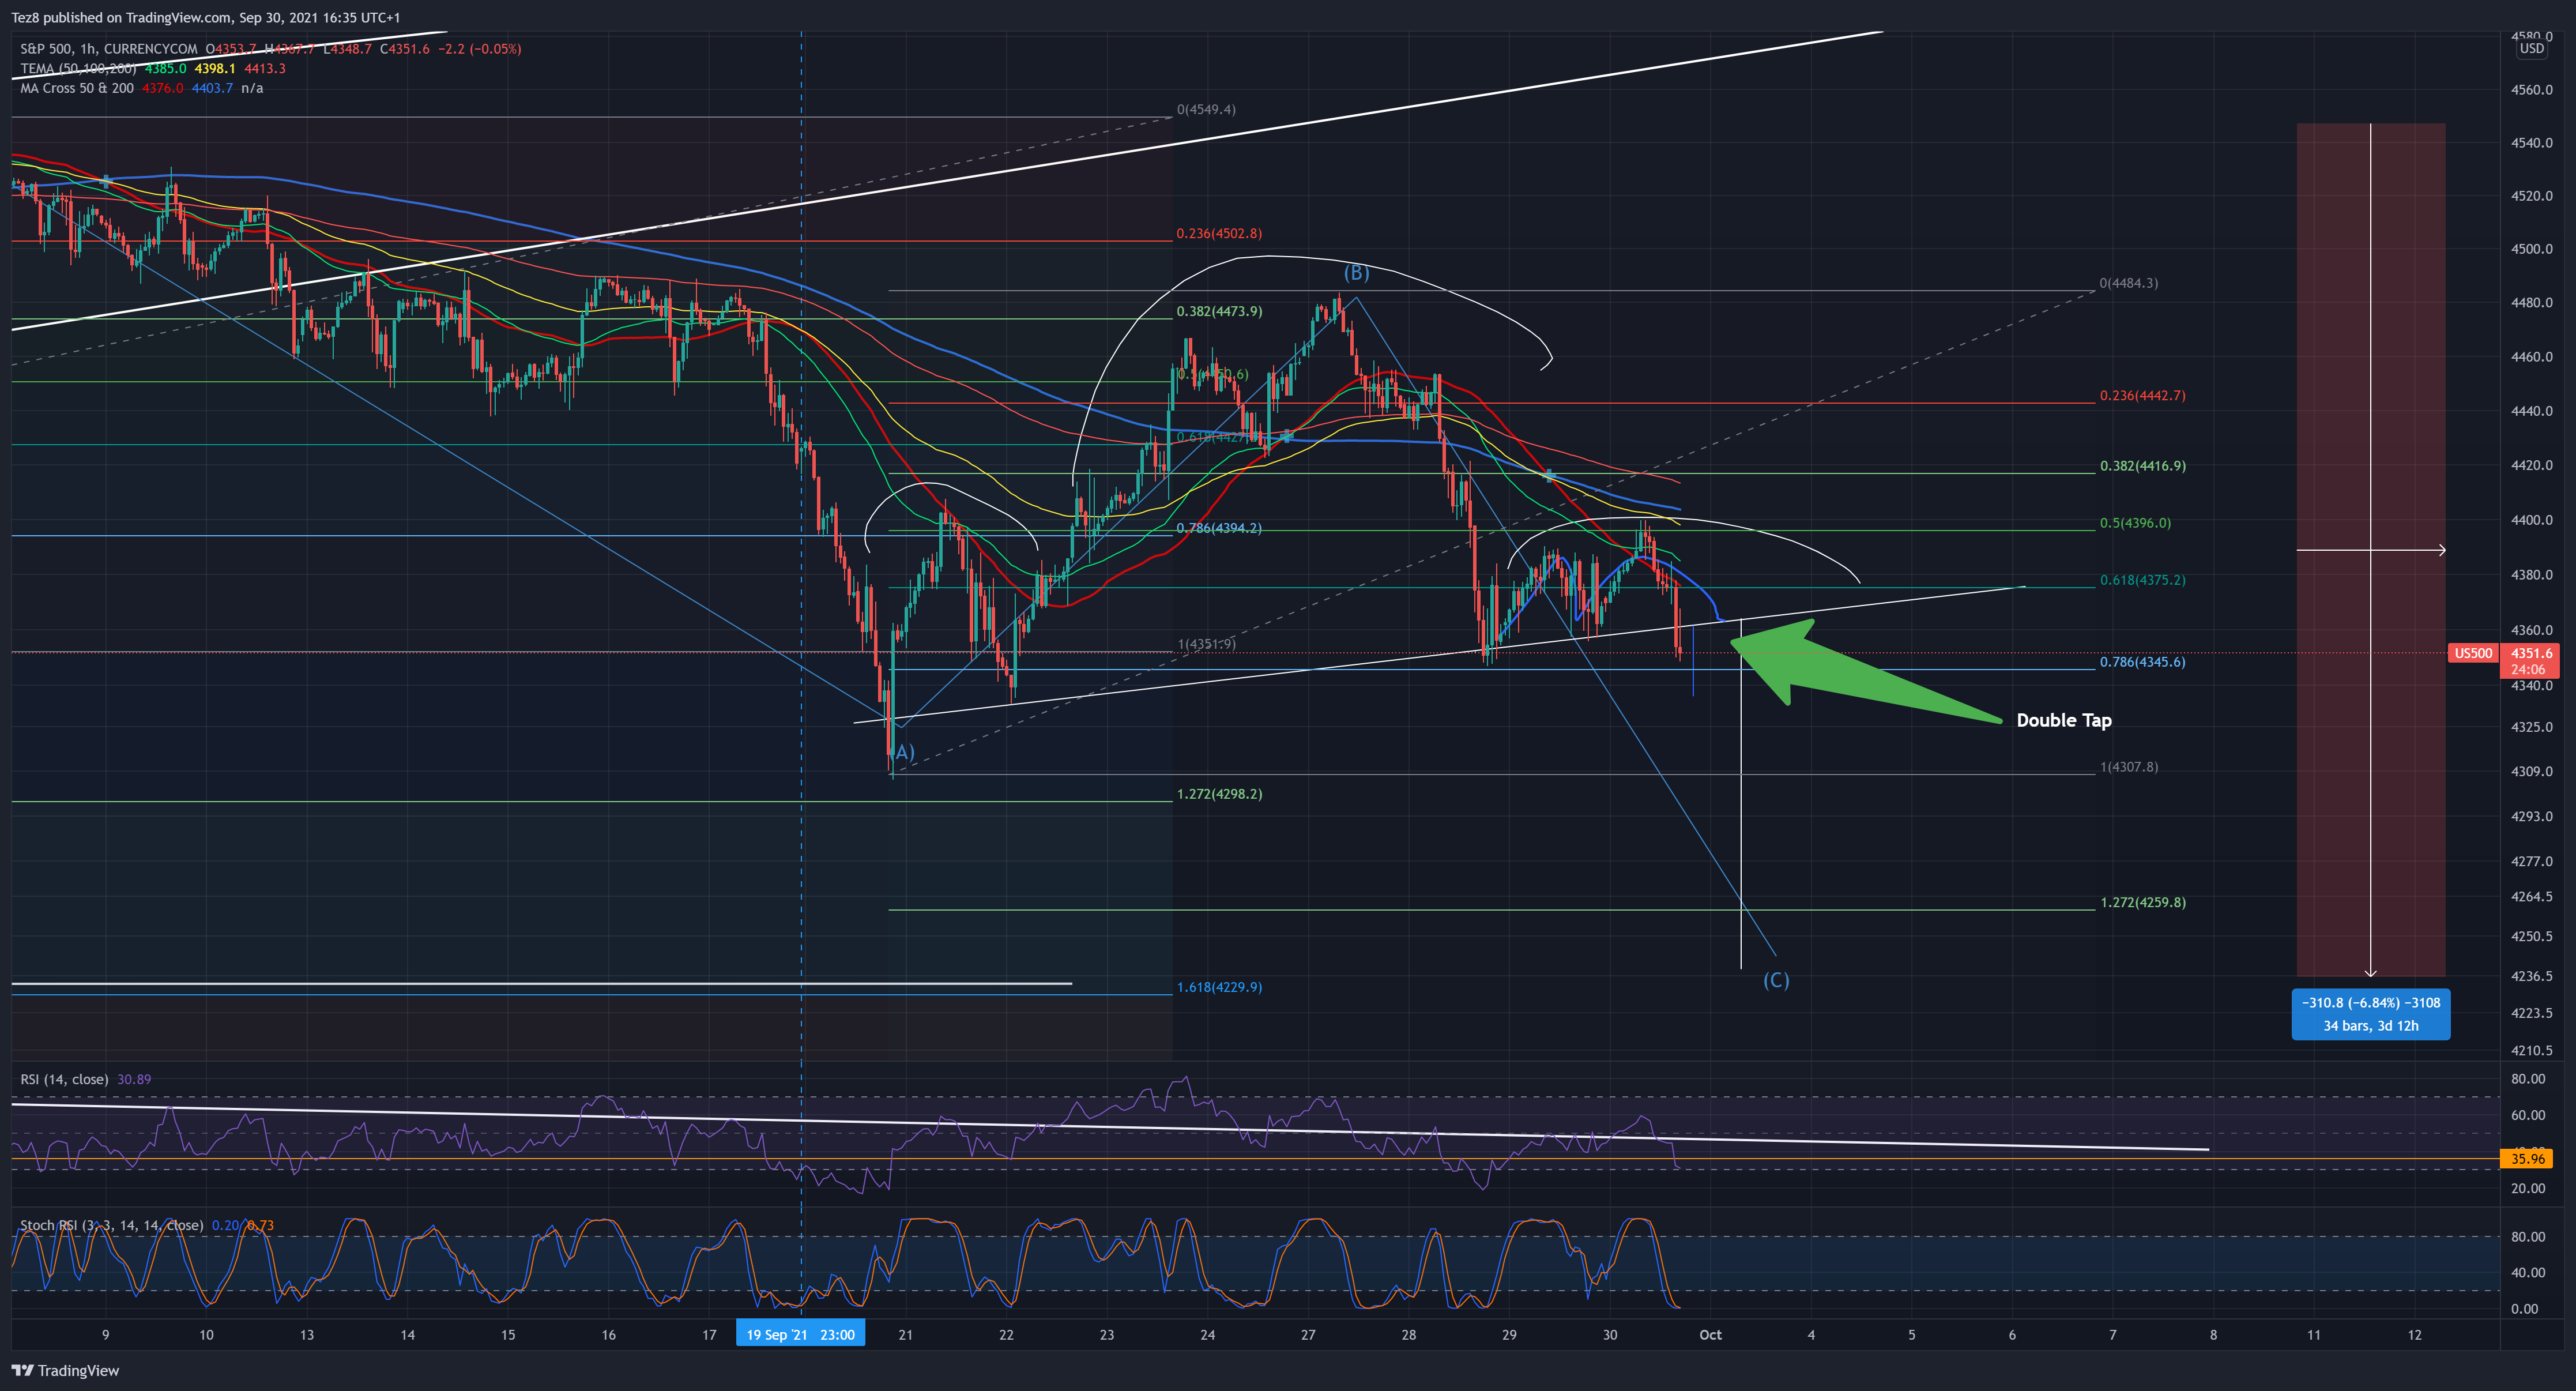Image resolution: width=2576 pixels, height=1391 pixels.
Task: Click the 1(4307.8) Fibonacci label
Action: 2128,767
